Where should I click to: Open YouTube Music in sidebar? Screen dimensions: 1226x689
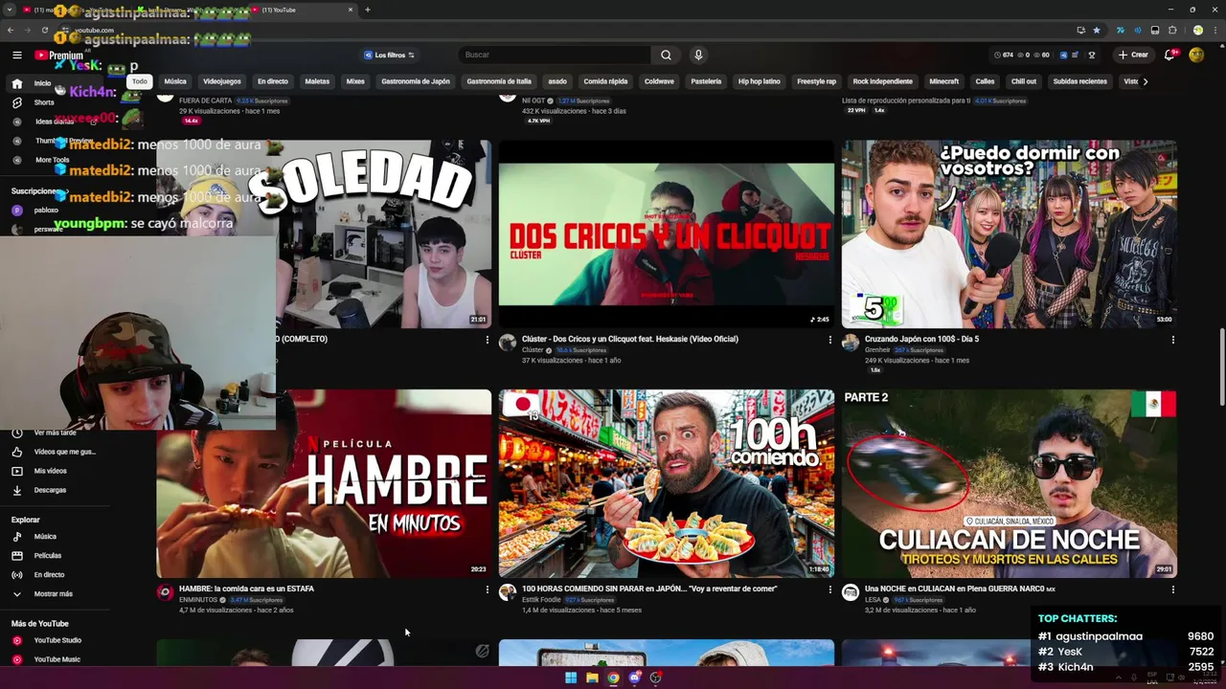pos(57,659)
